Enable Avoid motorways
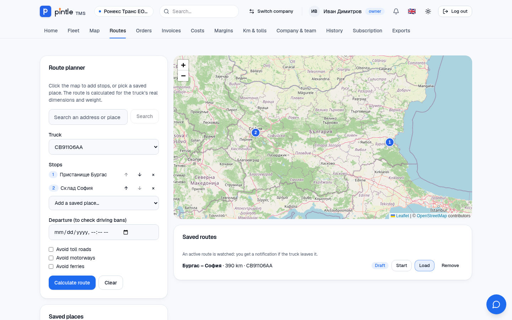Image resolution: width=512 pixels, height=320 pixels. [x=51, y=258]
